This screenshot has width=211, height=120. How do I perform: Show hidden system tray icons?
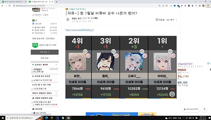[x=184, y=118]
